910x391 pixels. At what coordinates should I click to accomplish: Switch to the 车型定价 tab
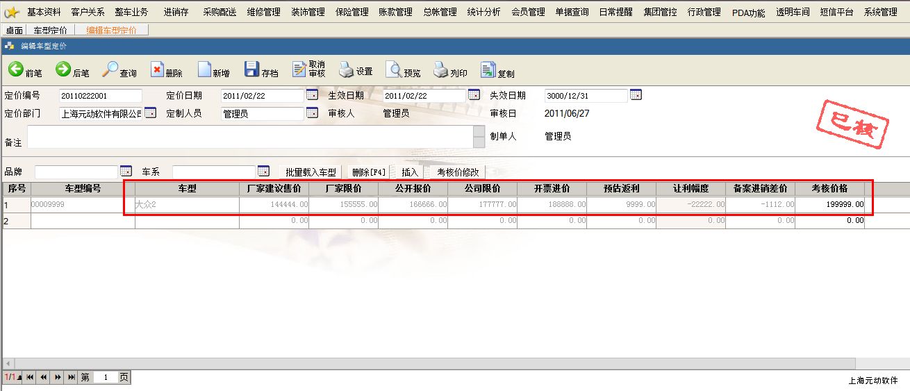click(50, 30)
